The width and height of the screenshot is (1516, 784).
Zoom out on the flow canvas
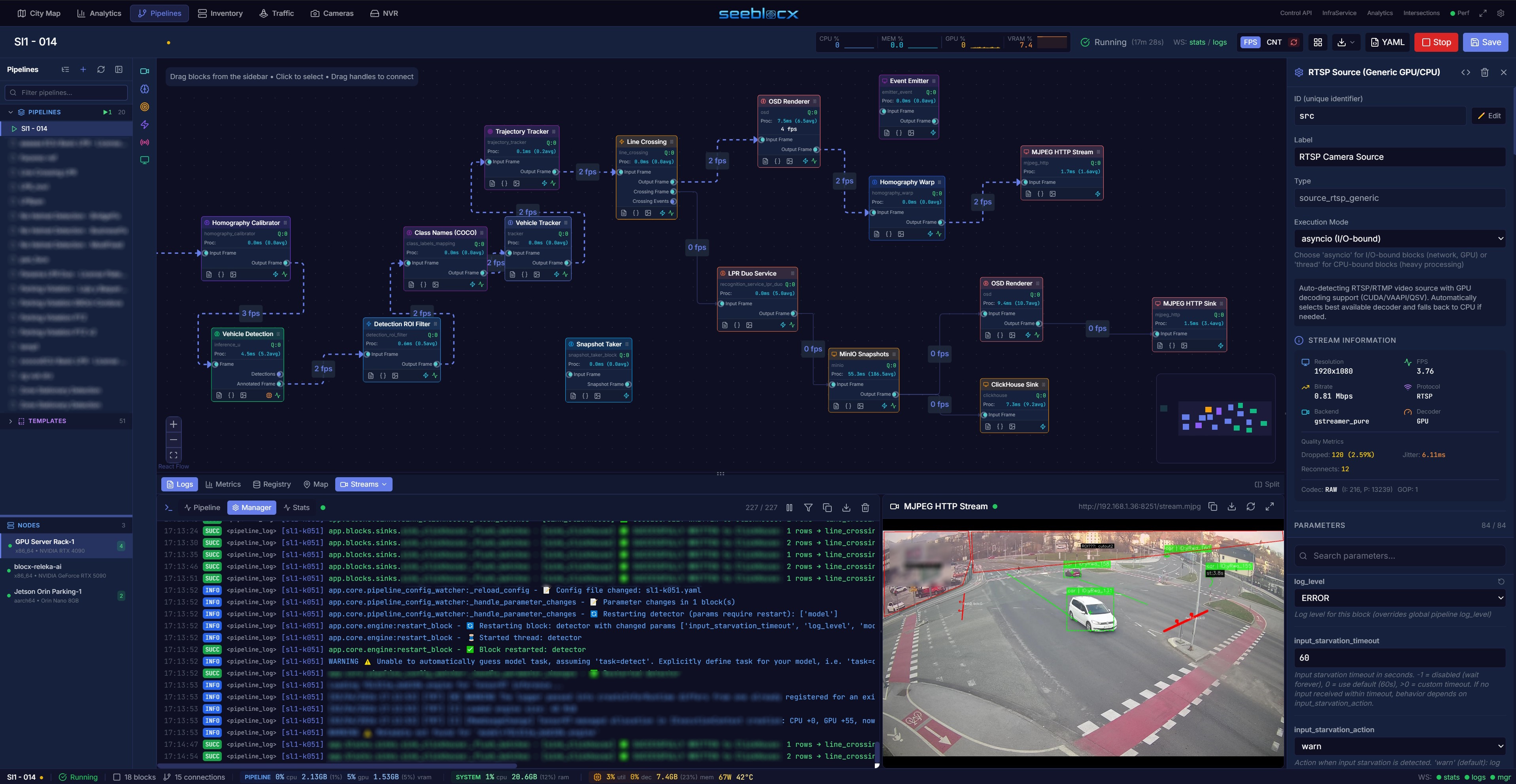click(174, 440)
